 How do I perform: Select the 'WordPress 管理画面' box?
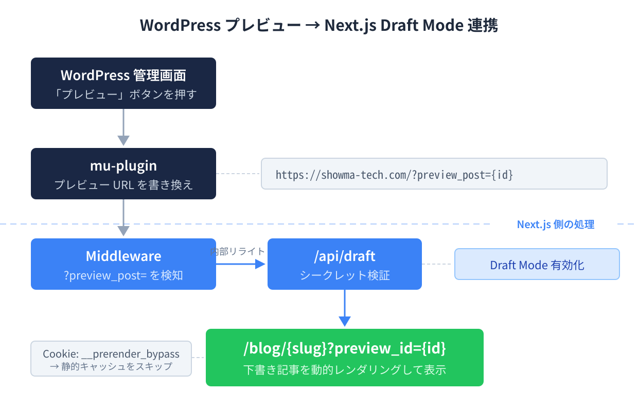click(123, 83)
